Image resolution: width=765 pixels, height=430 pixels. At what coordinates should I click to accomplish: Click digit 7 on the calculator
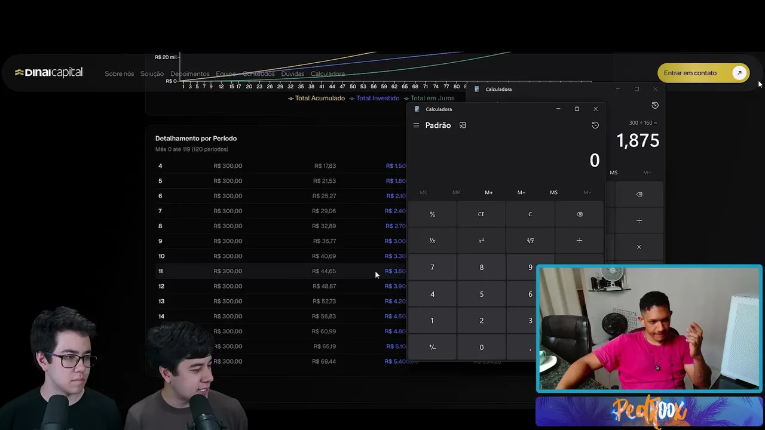pos(432,268)
